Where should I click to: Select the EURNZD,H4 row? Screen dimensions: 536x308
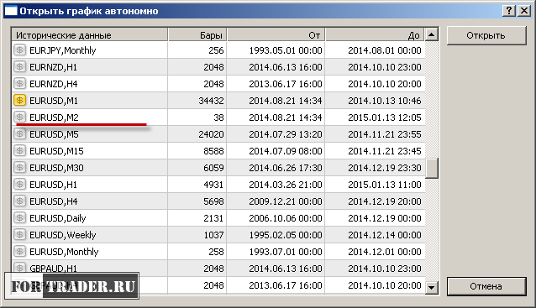(x=218, y=84)
